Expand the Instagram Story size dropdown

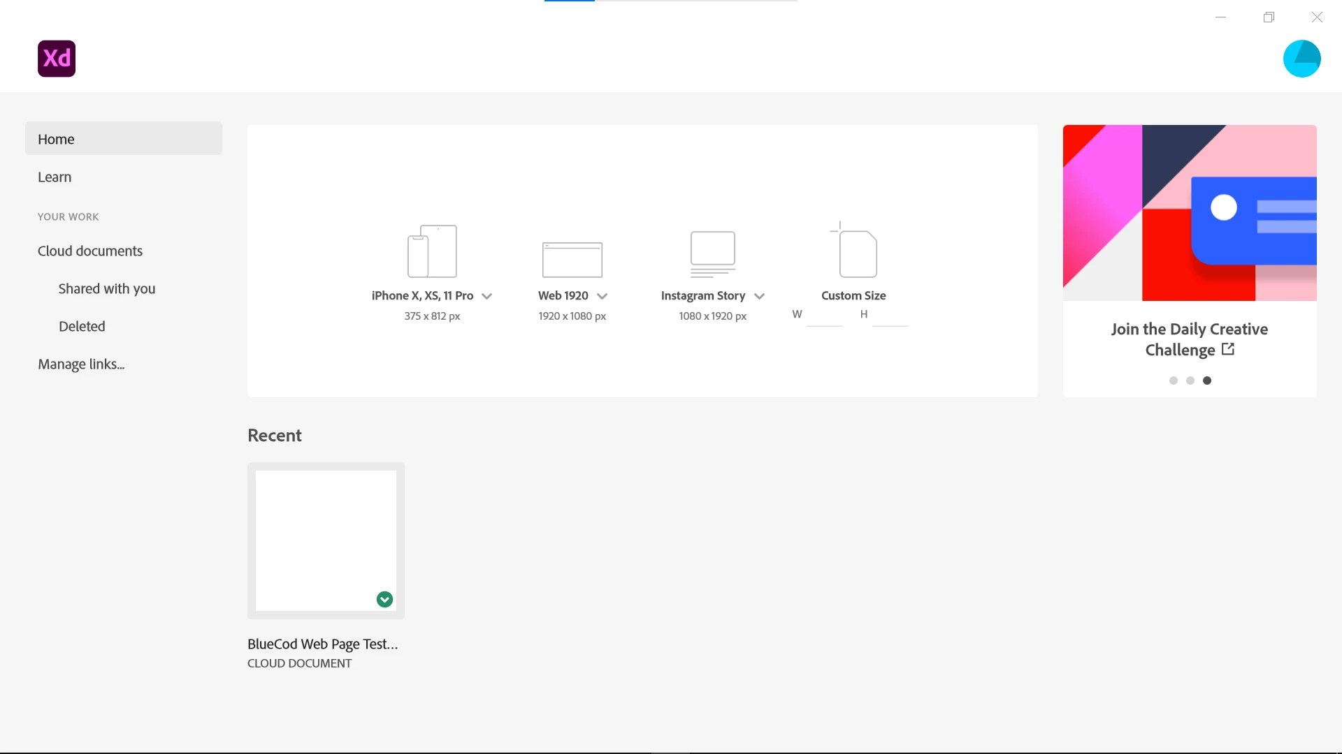click(759, 296)
